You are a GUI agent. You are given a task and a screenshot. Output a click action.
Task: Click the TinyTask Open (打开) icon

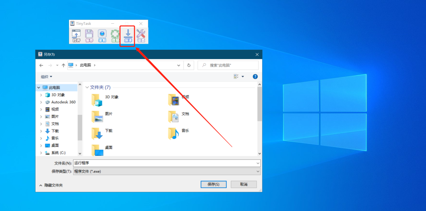(x=76, y=36)
